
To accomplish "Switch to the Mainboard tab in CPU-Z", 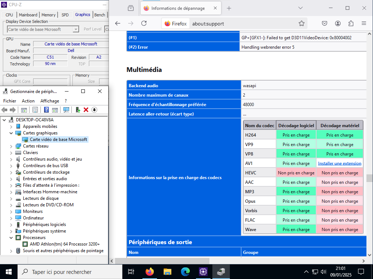I will tap(28, 15).
